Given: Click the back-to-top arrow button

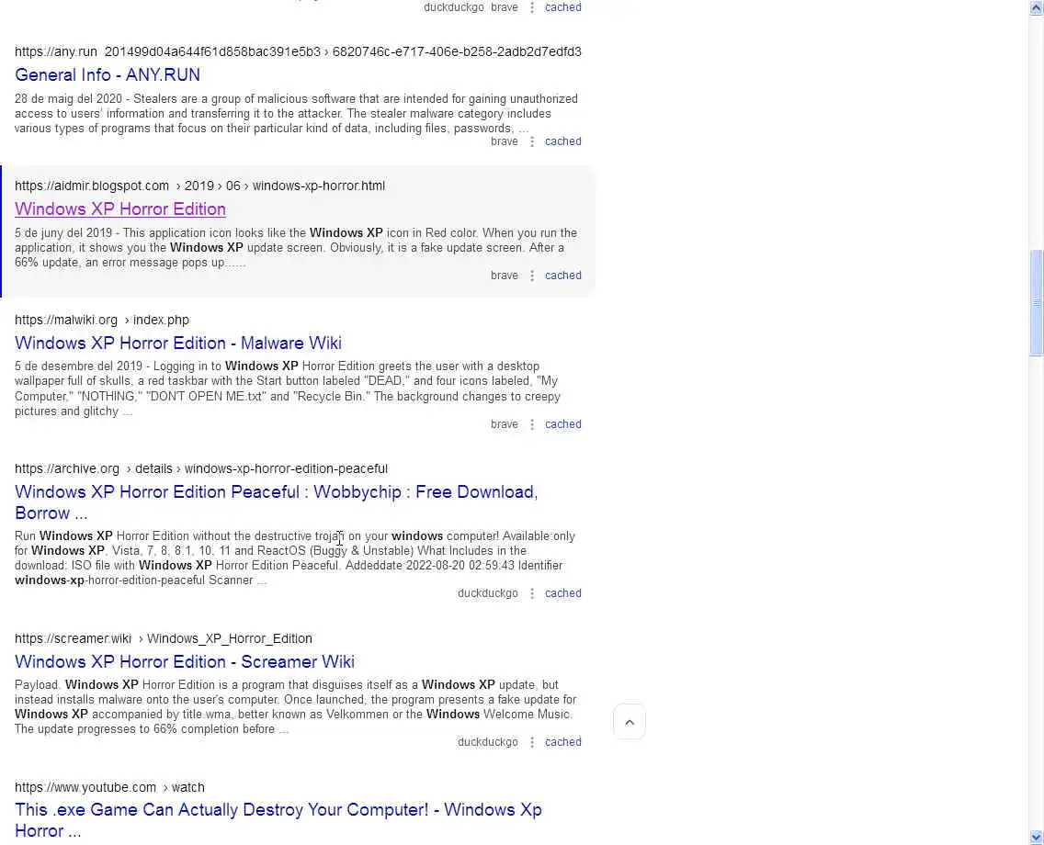Looking at the screenshot, I should coord(630,722).
